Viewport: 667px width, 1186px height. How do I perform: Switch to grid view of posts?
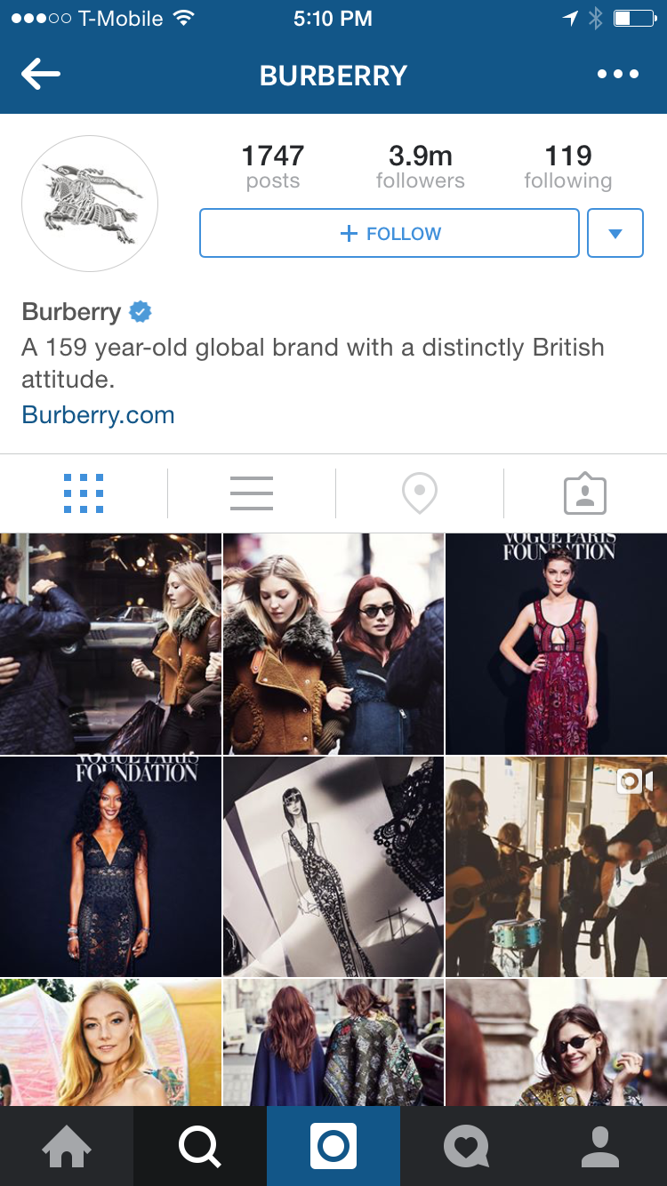pos(84,493)
